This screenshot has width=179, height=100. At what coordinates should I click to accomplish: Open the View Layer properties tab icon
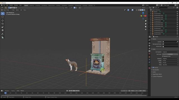[149, 48]
